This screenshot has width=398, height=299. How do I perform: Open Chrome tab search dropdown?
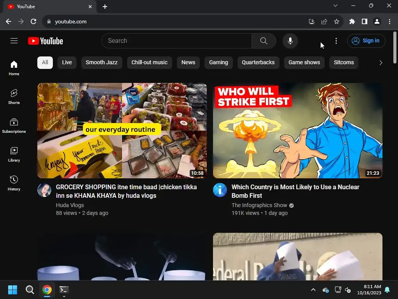tap(335, 5)
